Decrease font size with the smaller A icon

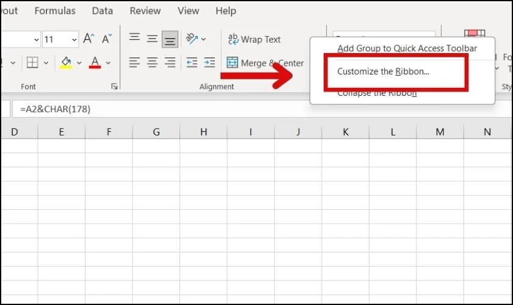pos(107,38)
